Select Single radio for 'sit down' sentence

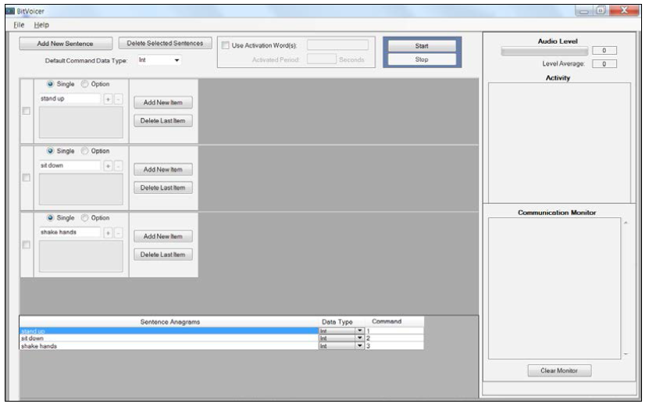pos(50,151)
